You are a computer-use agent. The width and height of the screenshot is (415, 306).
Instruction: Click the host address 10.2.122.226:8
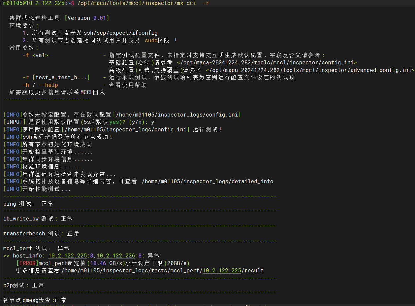120,256
